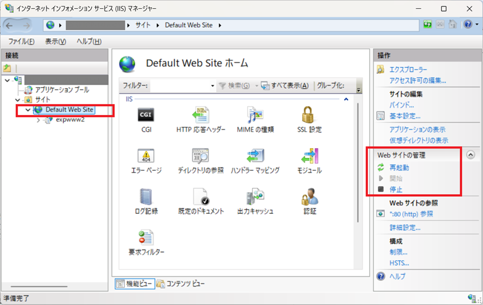Click the ヘルプ link in 操作 panel
The image size is (483, 305).
point(398,277)
